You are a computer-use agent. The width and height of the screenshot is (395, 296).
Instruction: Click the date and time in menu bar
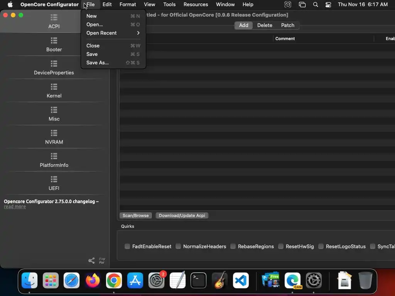click(x=363, y=5)
